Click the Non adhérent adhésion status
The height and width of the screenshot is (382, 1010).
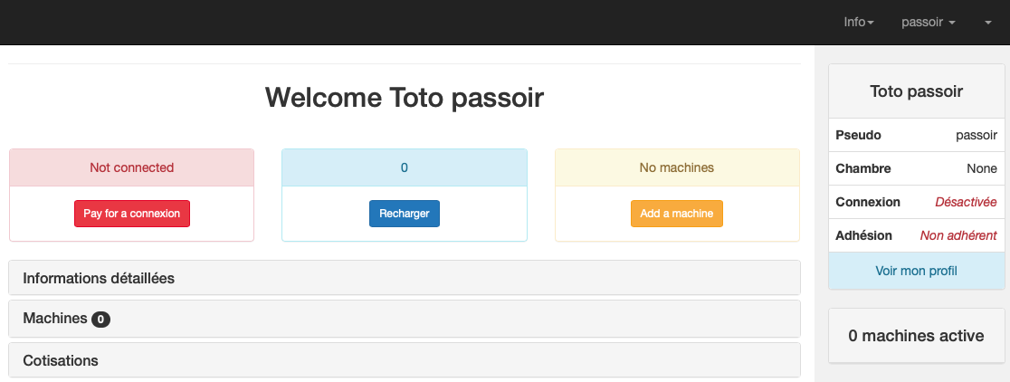click(x=958, y=235)
